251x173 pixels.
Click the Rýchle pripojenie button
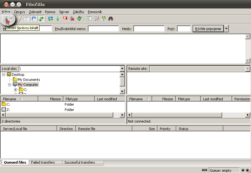[208, 29]
